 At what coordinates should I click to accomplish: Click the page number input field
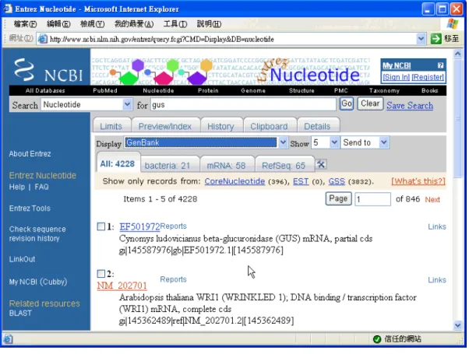click(x=372, y=199)
